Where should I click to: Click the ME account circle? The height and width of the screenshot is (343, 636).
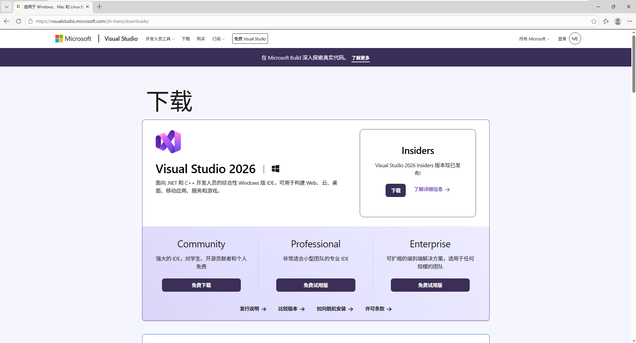(x=575, y=39)
